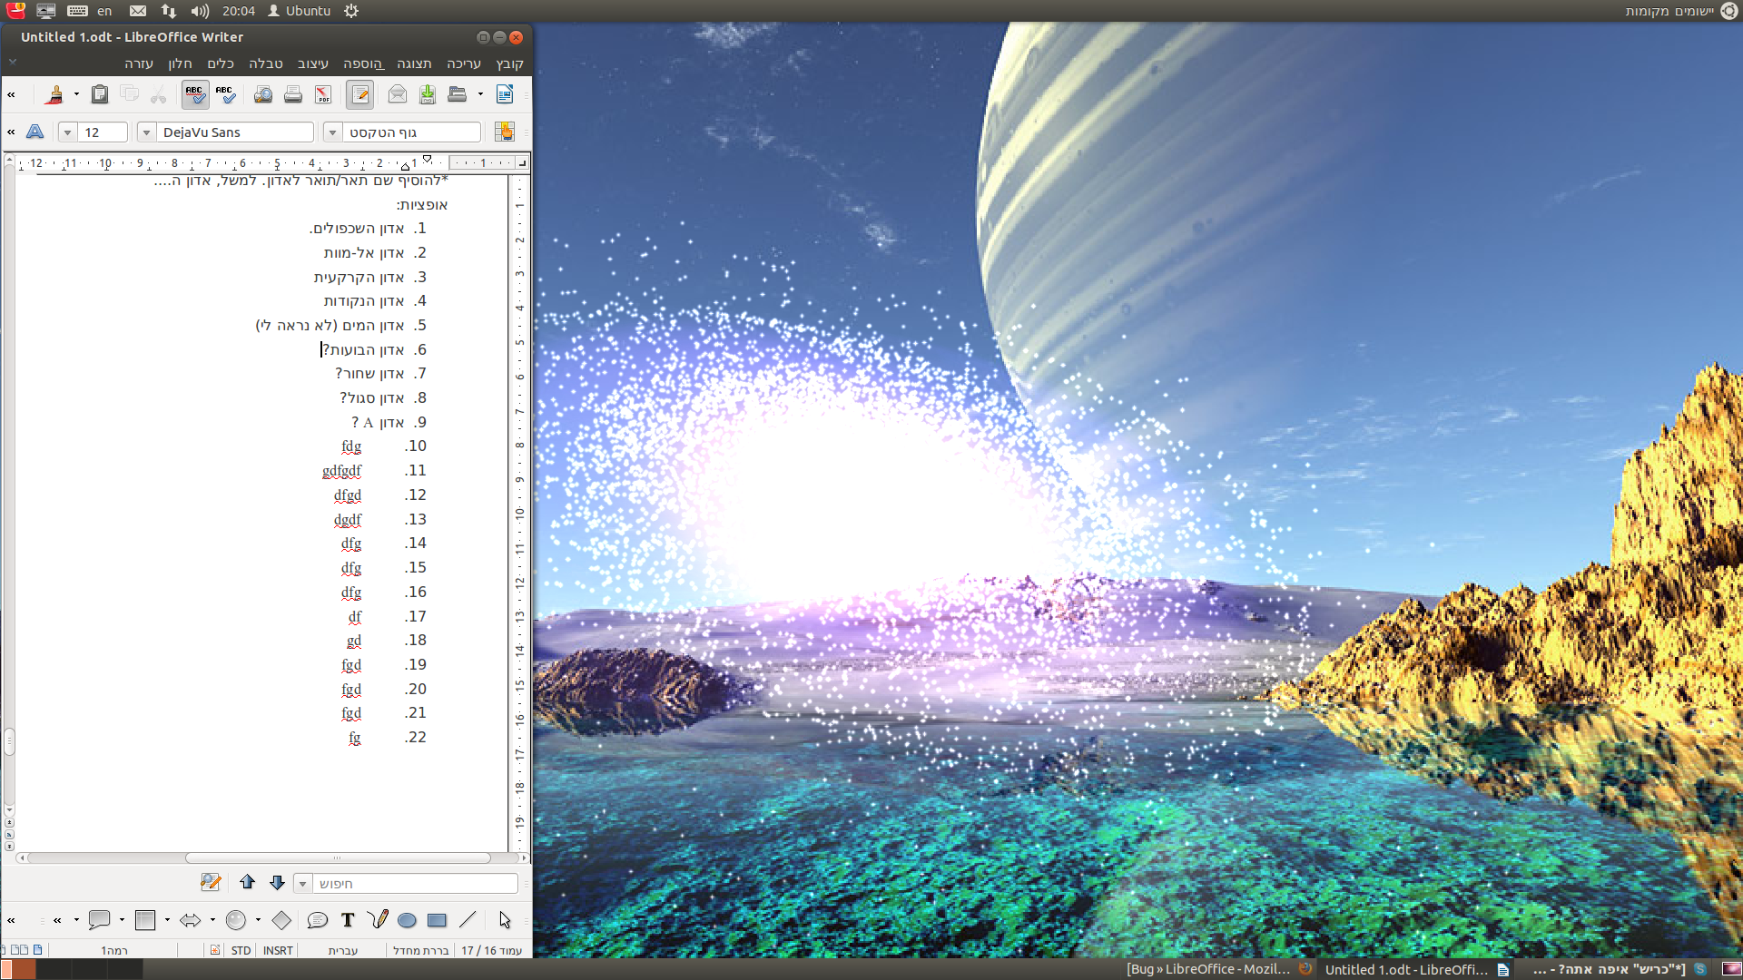Viewport: 1743px width, 980px height.
Task: Click the Print document icon
Action: 293,94
